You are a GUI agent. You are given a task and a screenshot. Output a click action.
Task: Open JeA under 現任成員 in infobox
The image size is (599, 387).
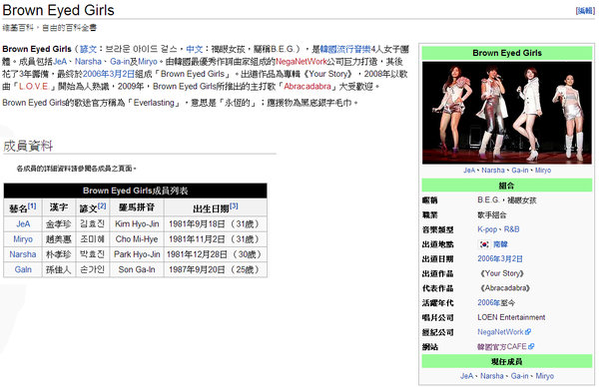[x=466, y=376]
